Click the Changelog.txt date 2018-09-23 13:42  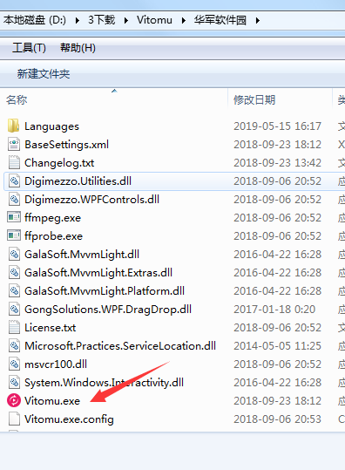pos(277,163)
